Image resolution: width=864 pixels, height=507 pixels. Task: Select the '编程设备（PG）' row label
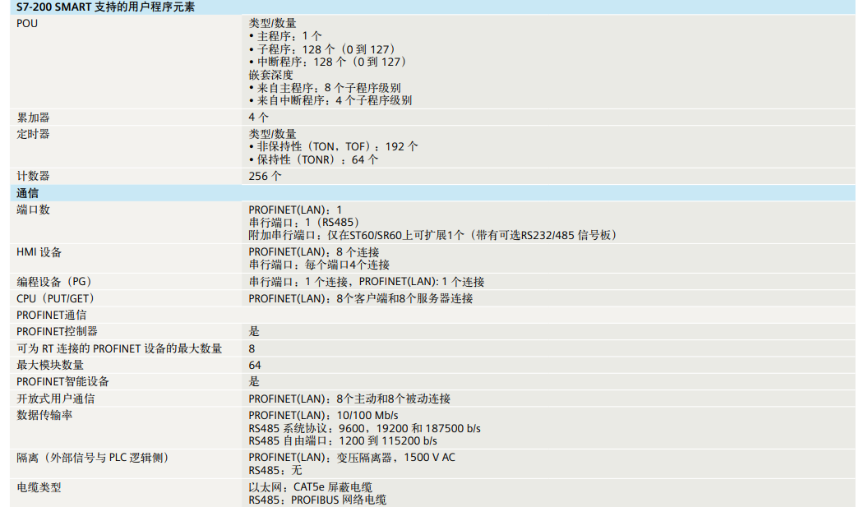click(56, 282)
